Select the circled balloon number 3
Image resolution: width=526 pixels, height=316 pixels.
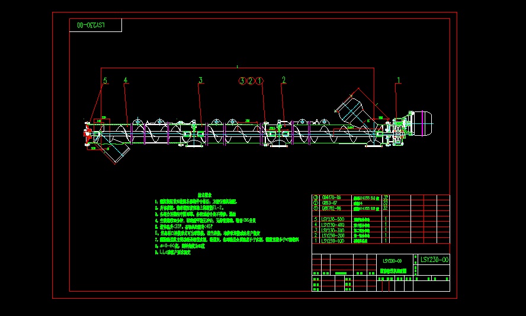pos(242,81)
